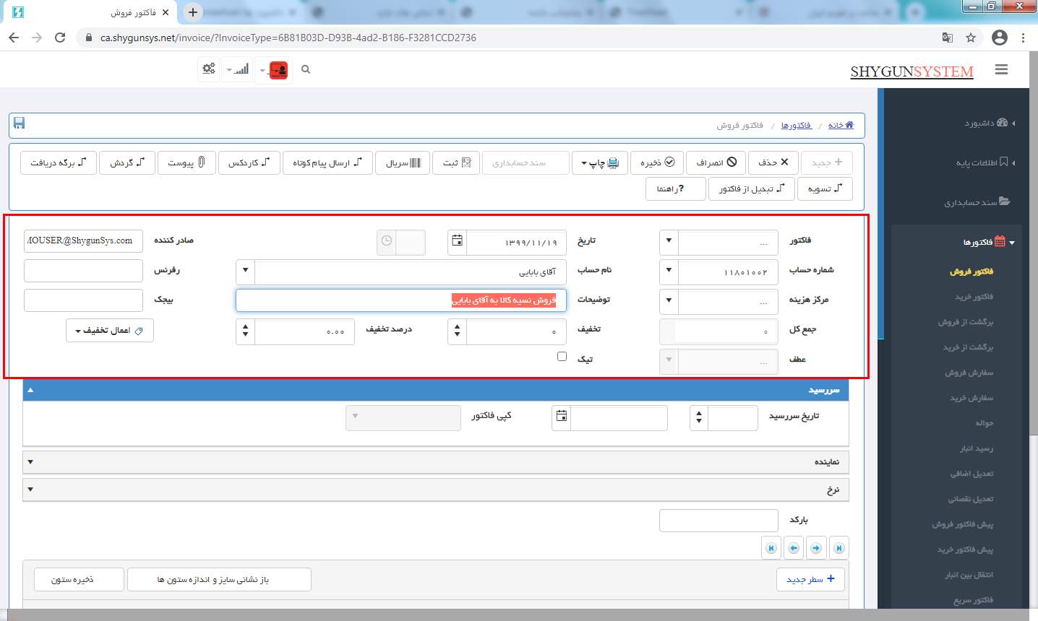
Task: Enable the تیک checkbox
Action: click(562, 356)
